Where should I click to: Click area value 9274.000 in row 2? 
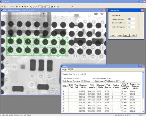(x=91, y=94)
